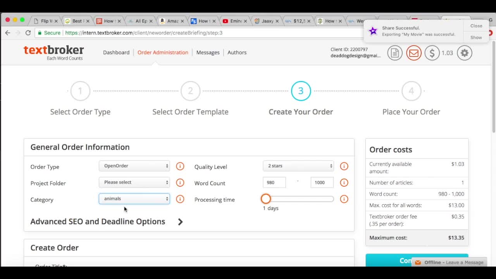The image size is (496, 279).
Task: Click step 4 Place Your Order circle
Action: pyautogui.click(x=411, y=91)
